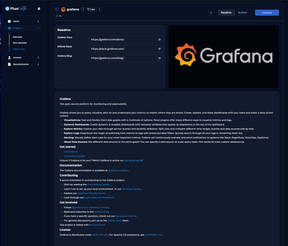The width and height of the screenshot is (288, 246).
Task: Open the beginner-friendly issues link
Action: click(91, 193)
